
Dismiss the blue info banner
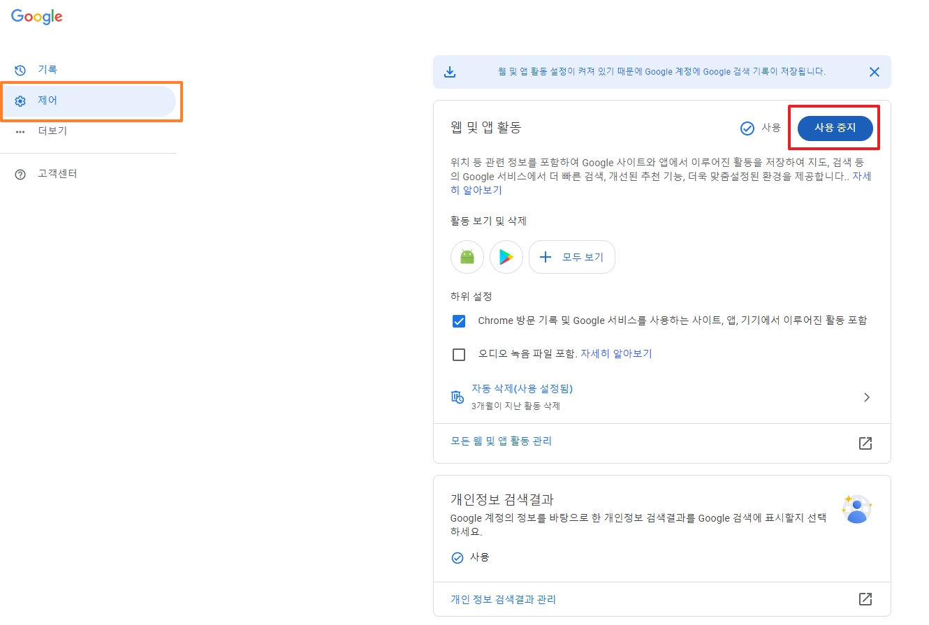(874, 72)
